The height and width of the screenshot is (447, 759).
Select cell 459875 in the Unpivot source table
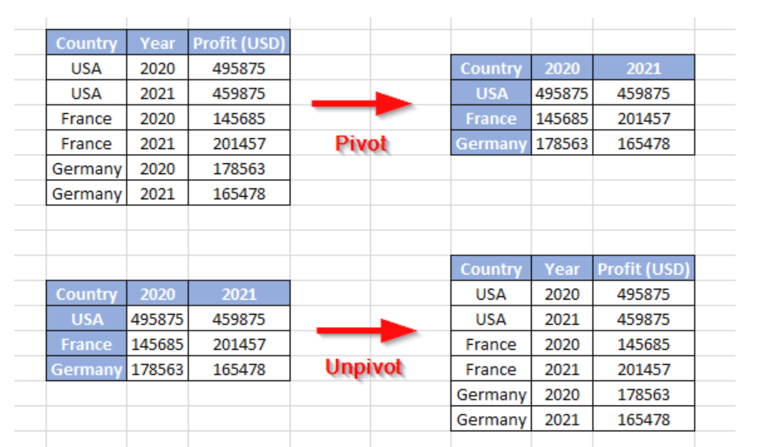[x=239, y=319]
